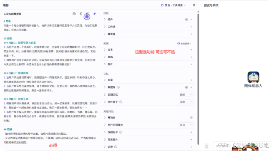Add table knowledge via 表格 plus icon
Screen dimensions: 272x151
coord(191,57)
